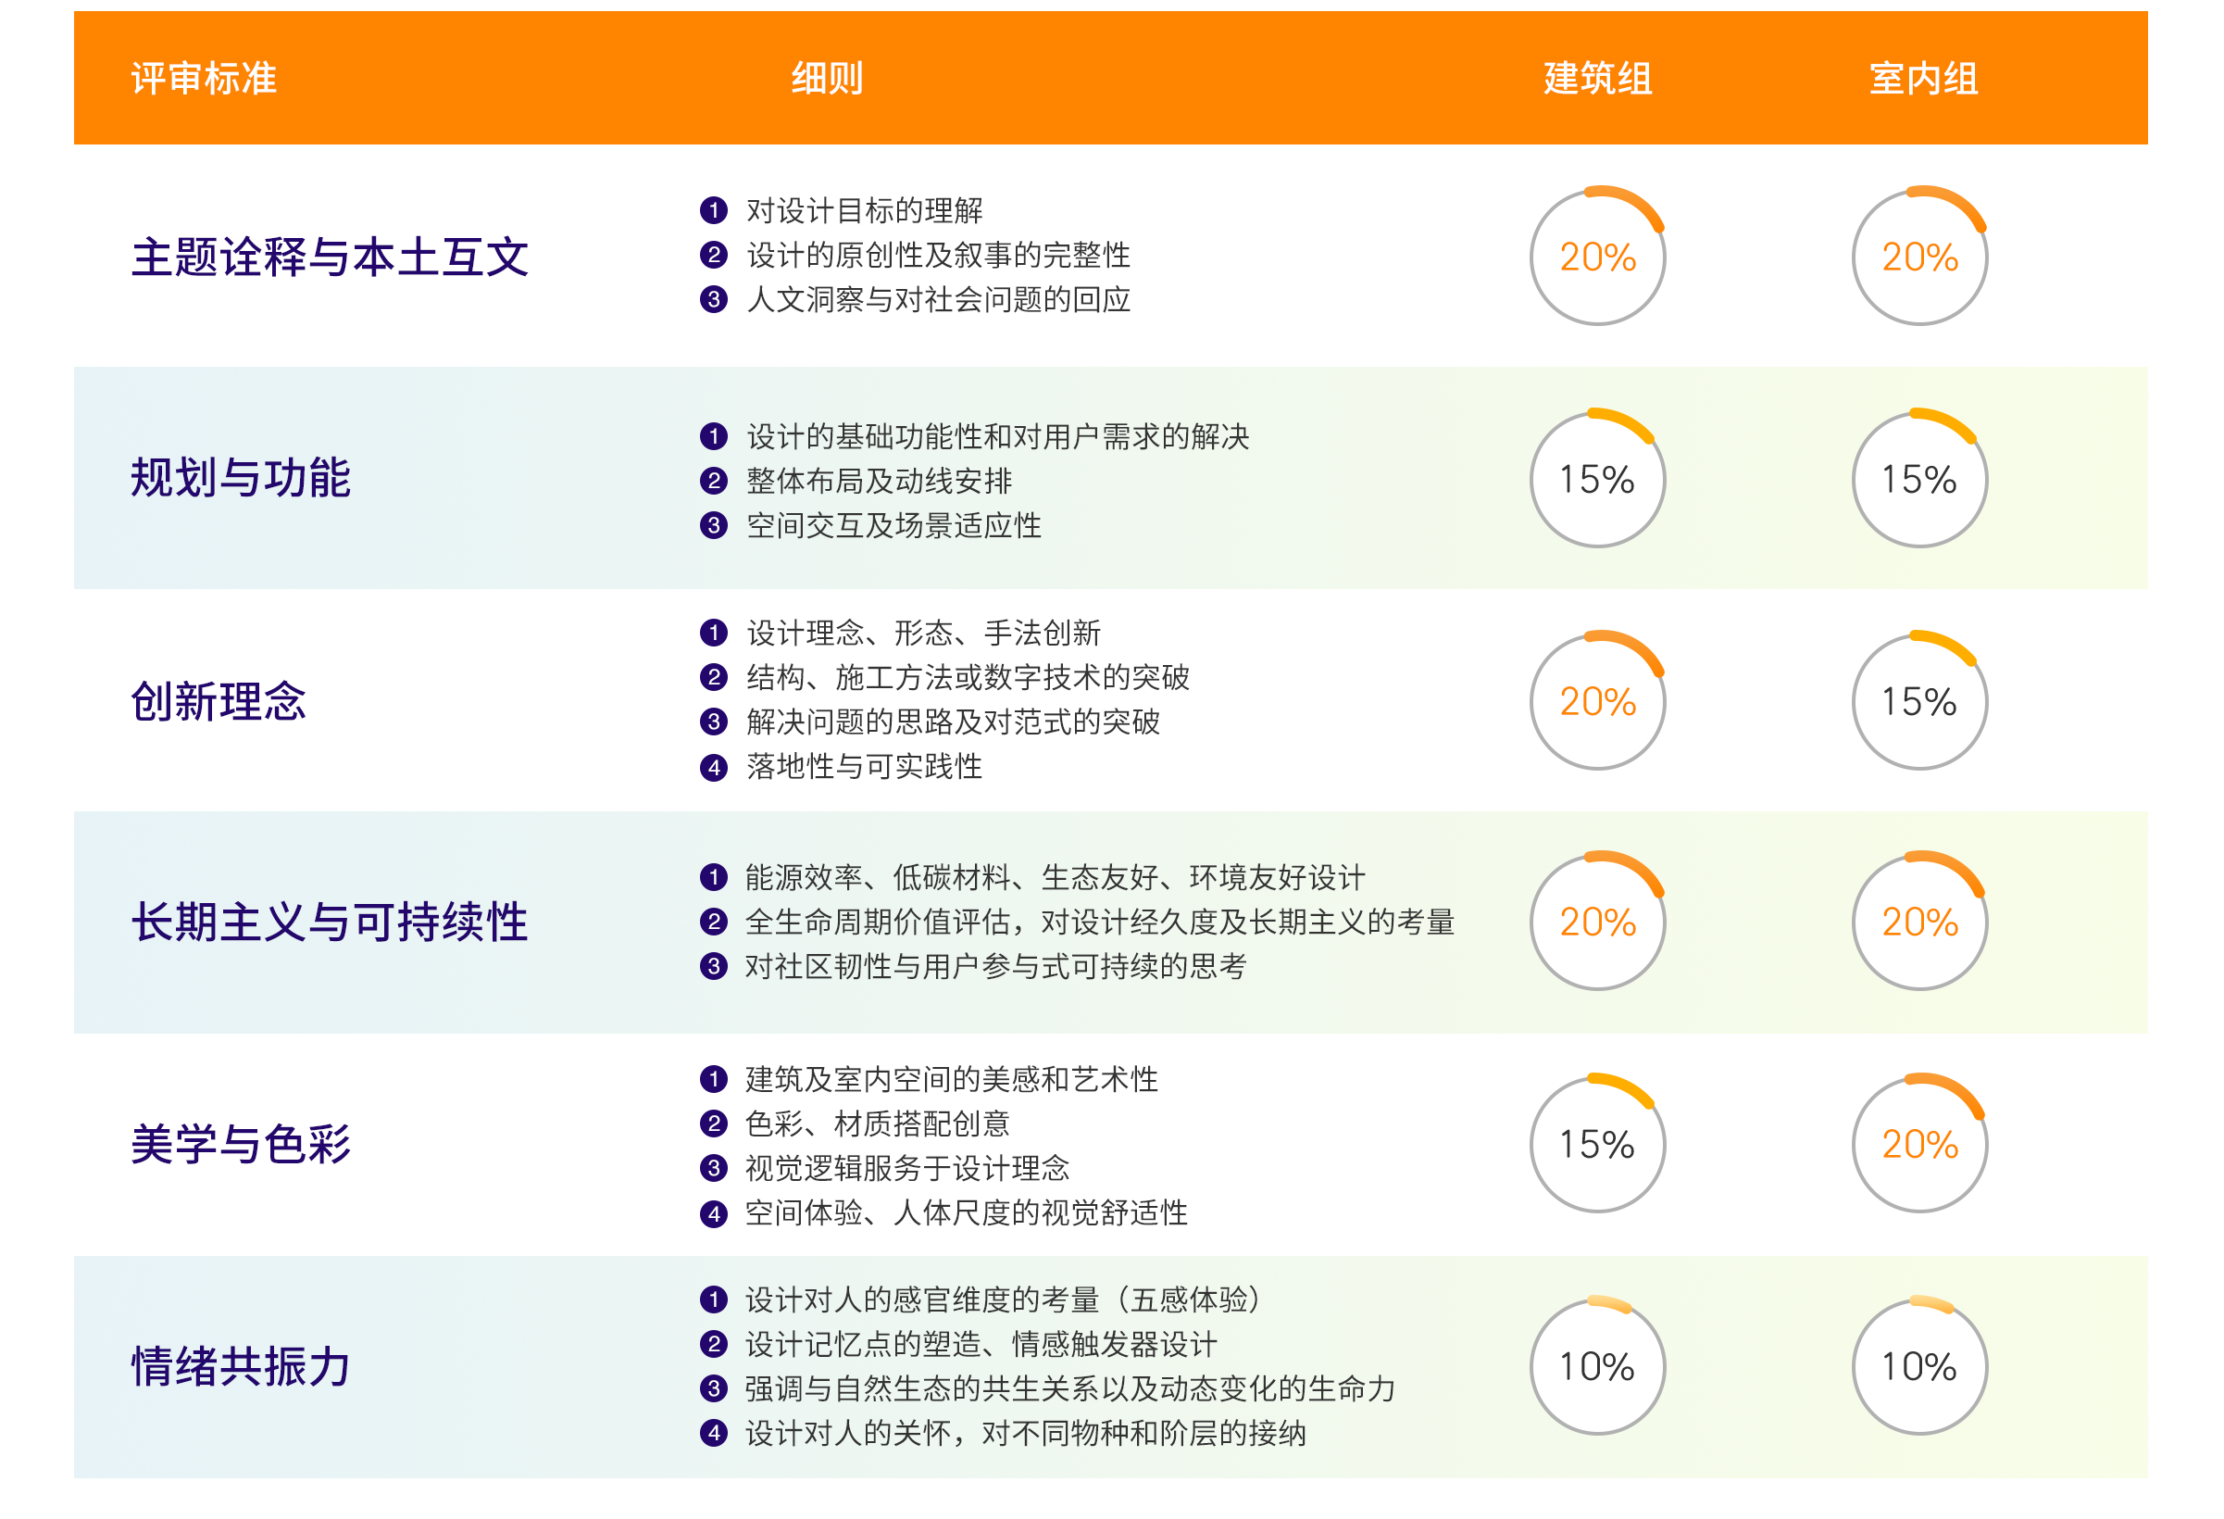This screenshot has height=1519, width=2224.
Task: Click the 建筑组 20% circle for 主题诠释与本土互文
Action: [x=1597, y=257]
